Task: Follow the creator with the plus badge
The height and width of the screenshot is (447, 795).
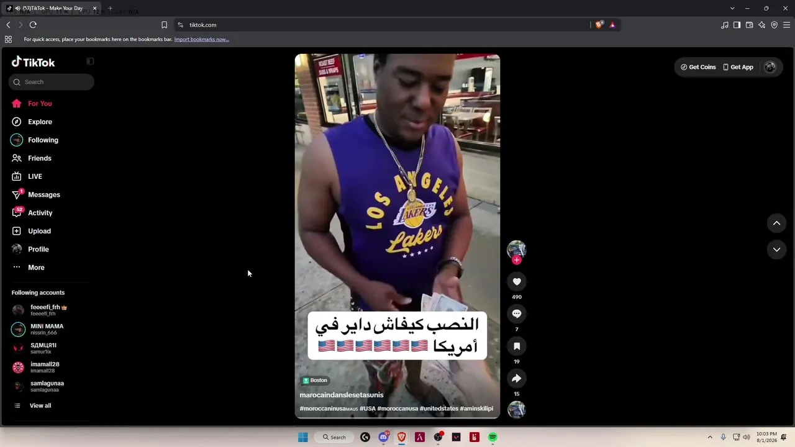Action: point(517,260)
